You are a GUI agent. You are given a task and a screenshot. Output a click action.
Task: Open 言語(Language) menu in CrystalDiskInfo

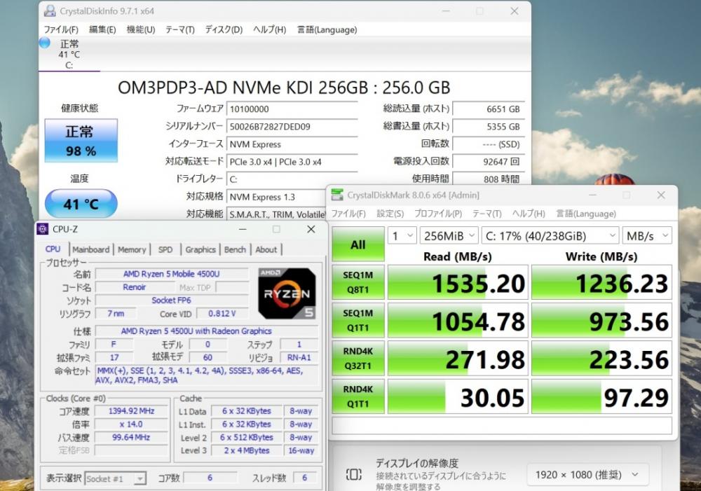(x=327, y=30)
